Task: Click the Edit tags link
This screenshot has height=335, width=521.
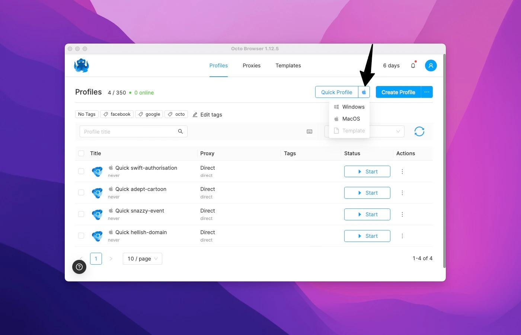Action: [x=207, y=115]
